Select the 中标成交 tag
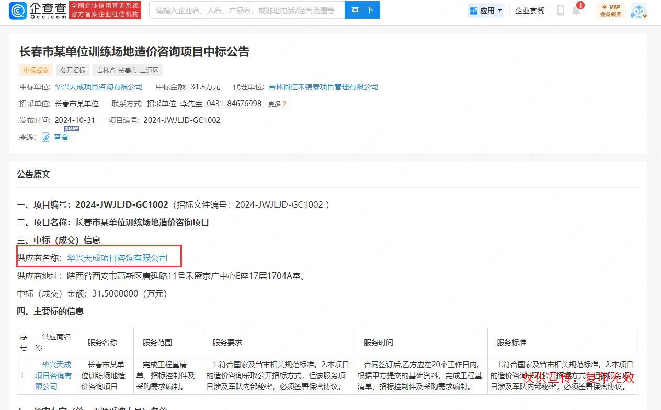661x410 pixels. pyautogui.click(x=36, y=70)
